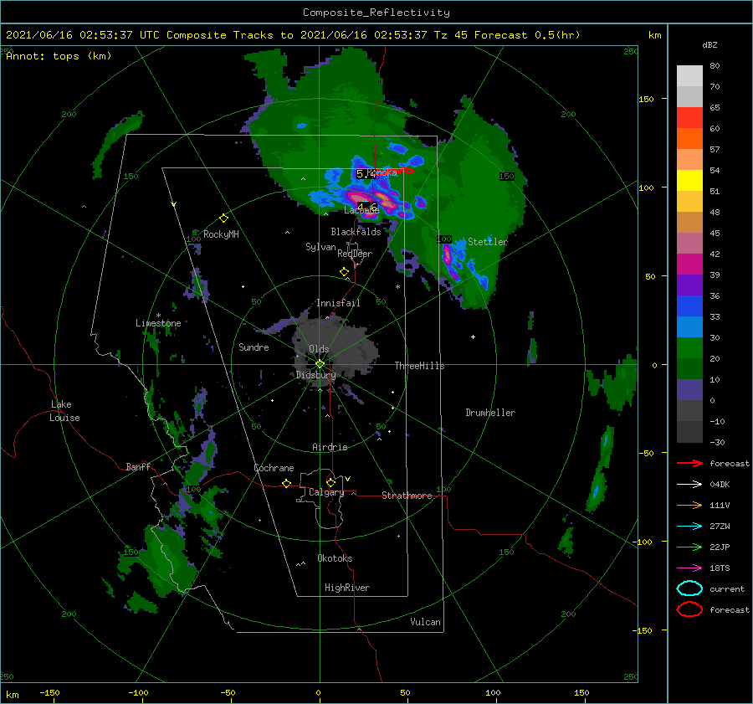Select the orange 111V track arrow
Image resolution: width=753 pixels, height=704 pixels.
(x=689, y=505)
